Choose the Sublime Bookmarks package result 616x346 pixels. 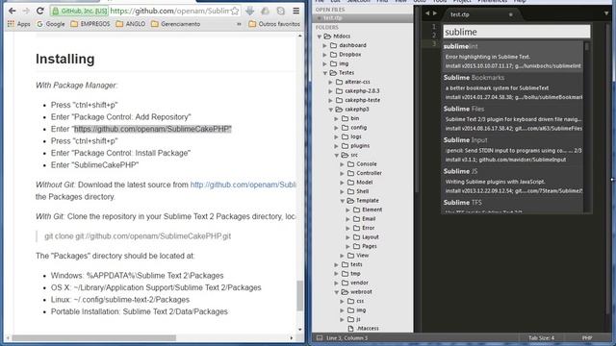coord(513,87)
